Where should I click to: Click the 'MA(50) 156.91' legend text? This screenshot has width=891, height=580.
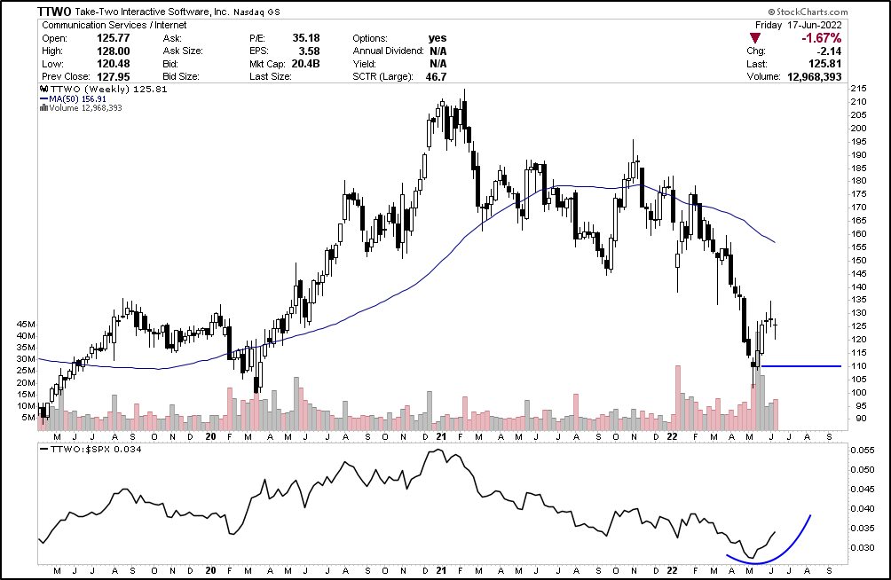click(x=77, y=98)
